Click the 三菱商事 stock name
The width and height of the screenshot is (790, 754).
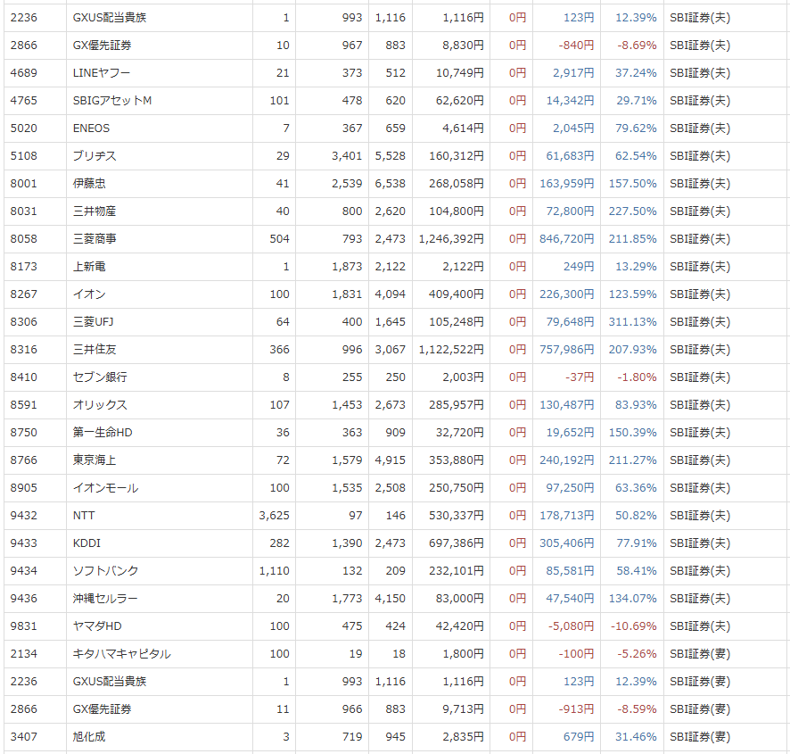(95, 239)
